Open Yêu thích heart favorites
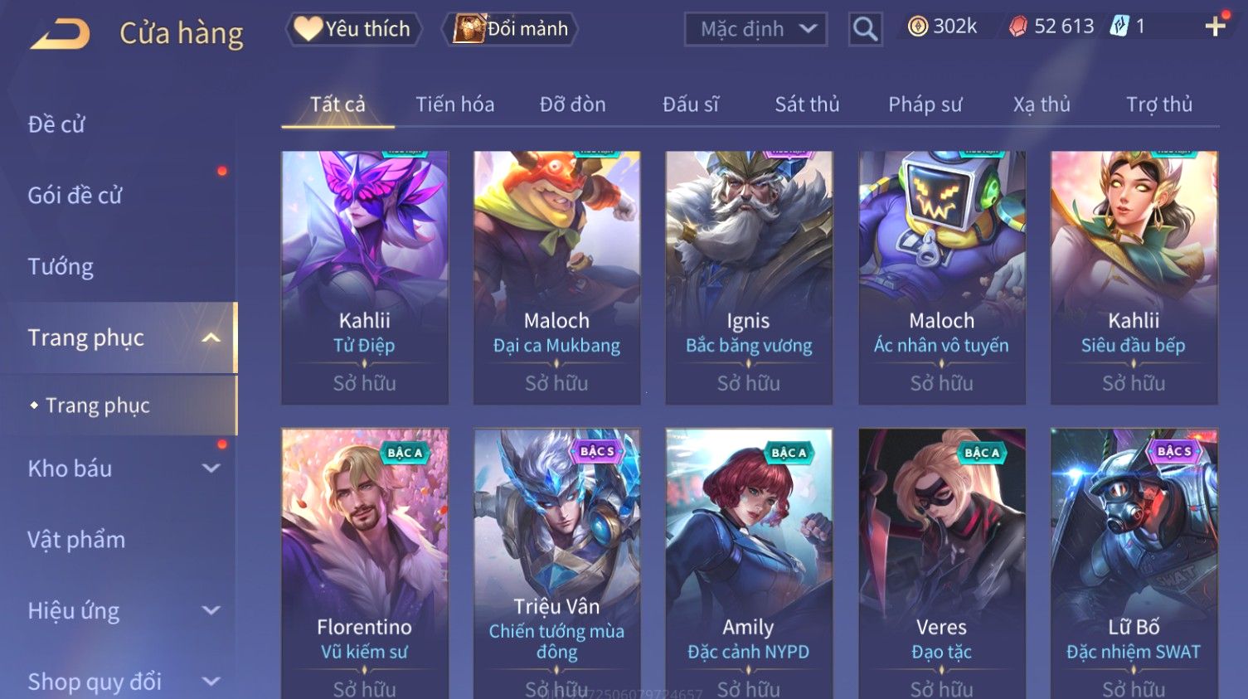1248x699 pixels. (354, 29)
